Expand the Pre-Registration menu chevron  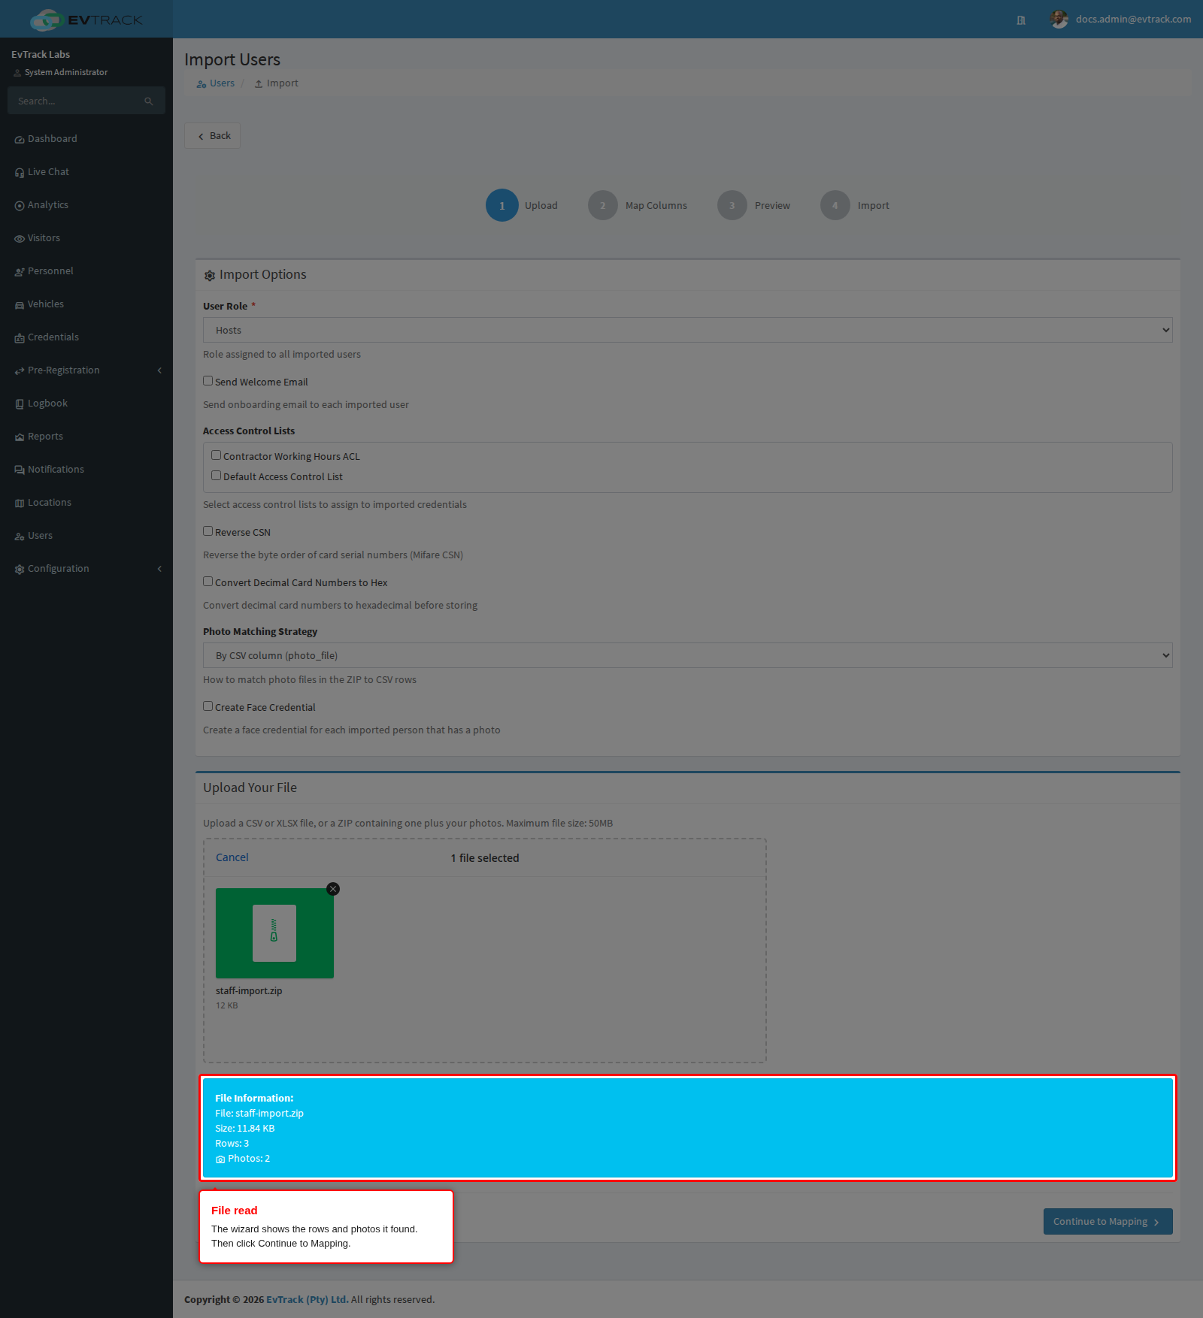point(159,370)
